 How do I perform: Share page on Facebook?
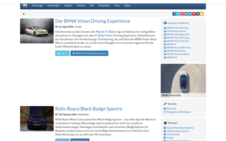174,14
